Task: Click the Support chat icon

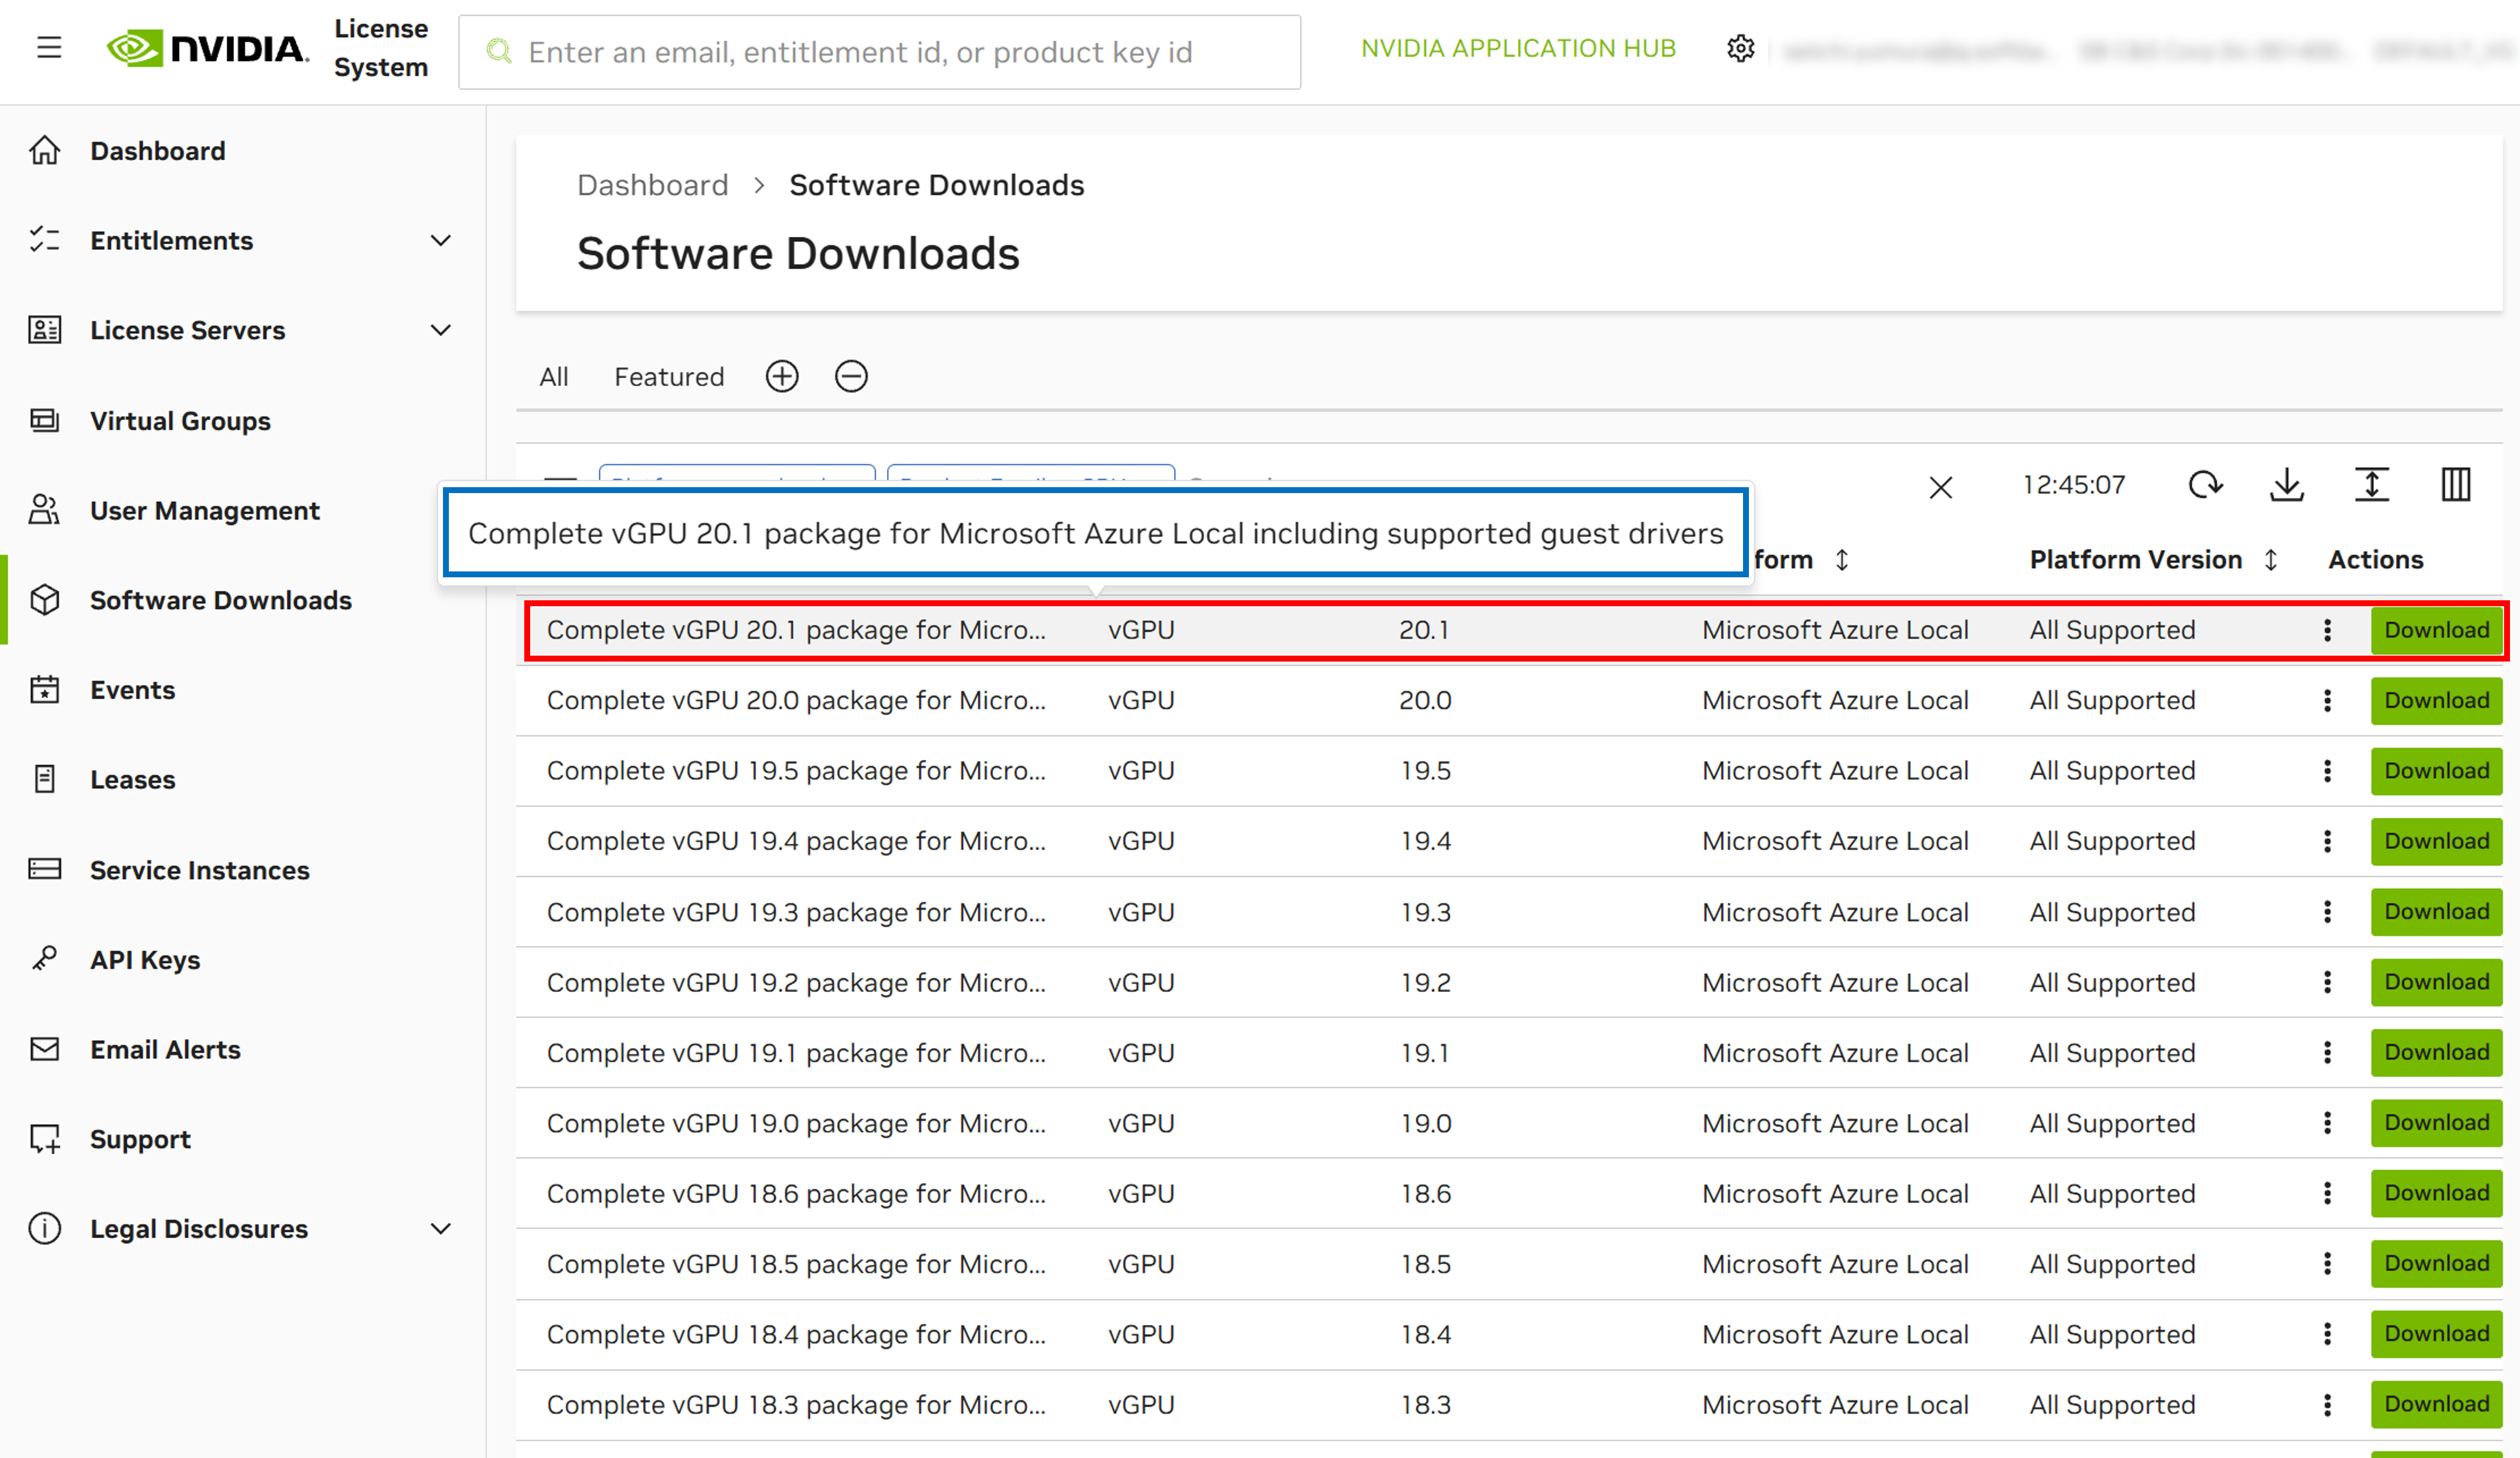Action: coord(45,1139)
